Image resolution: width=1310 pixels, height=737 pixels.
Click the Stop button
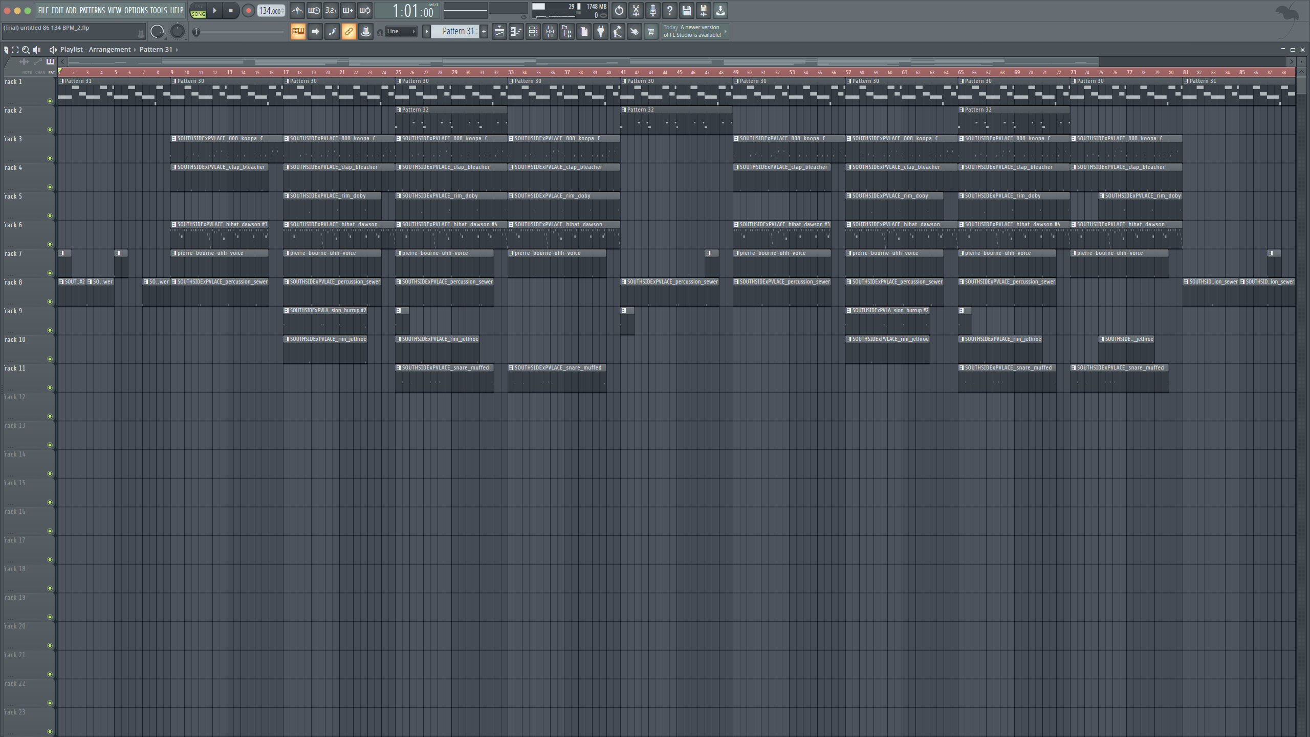pyautogui.click(x=230, y=11)
